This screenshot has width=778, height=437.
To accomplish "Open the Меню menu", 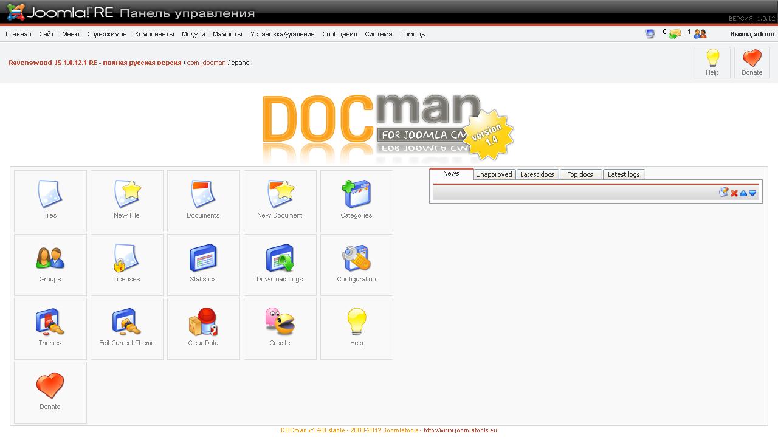I will click(71, 34).
